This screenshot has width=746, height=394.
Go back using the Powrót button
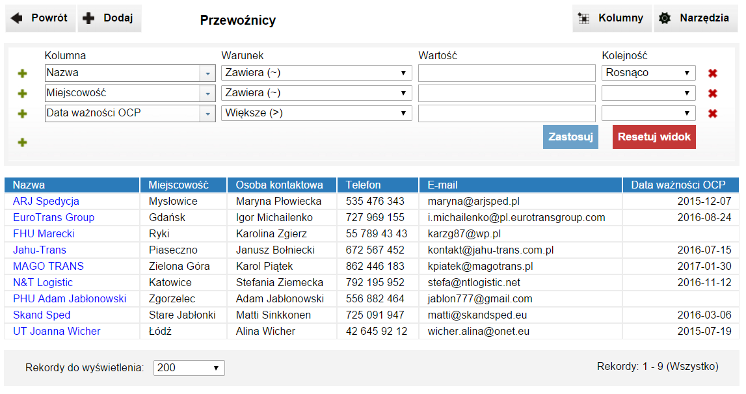[x=40, y=18]
